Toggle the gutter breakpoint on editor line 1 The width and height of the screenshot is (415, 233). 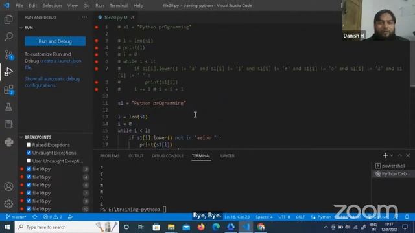click(x=97, y=27)
